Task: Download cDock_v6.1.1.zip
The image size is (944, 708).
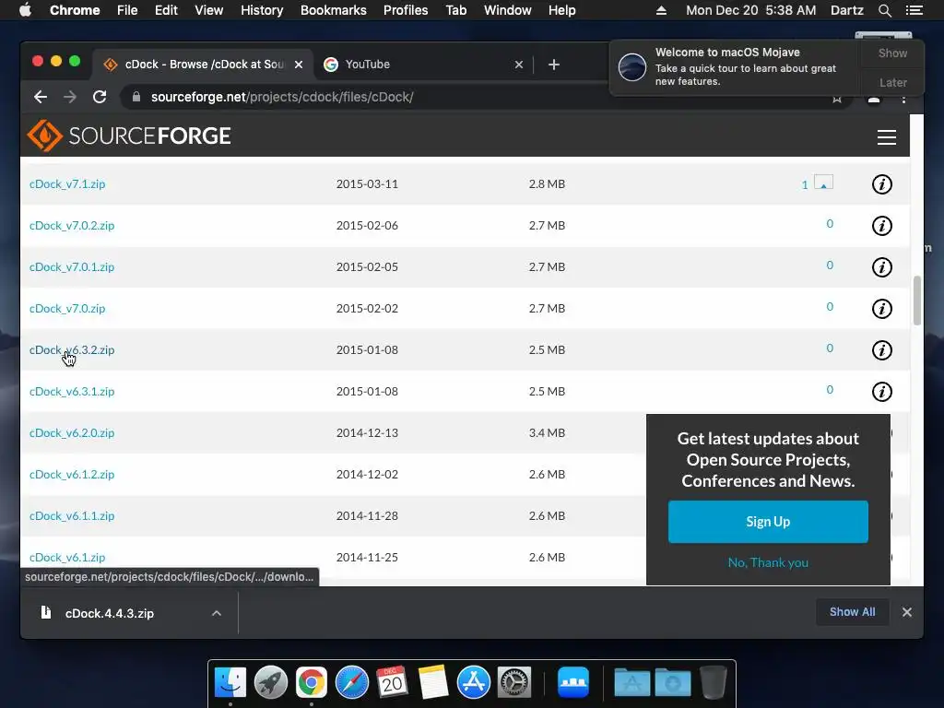Action: (x=72, y=516)
